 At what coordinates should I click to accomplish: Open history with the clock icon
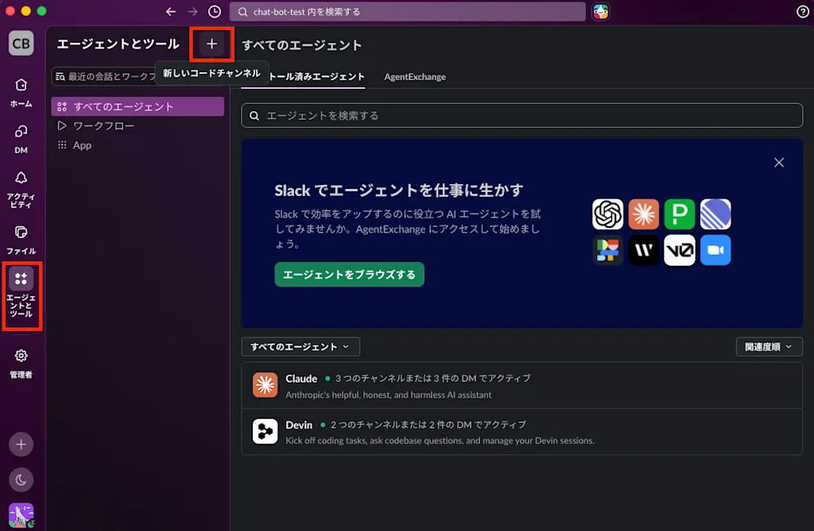coord(215,11)
